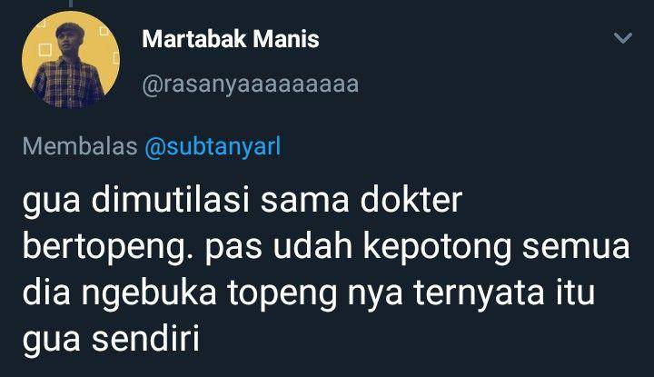The image size is (654, 377).
Task: Click the tweet line starting 'dia ngebuka'
Action: (308, 294)
